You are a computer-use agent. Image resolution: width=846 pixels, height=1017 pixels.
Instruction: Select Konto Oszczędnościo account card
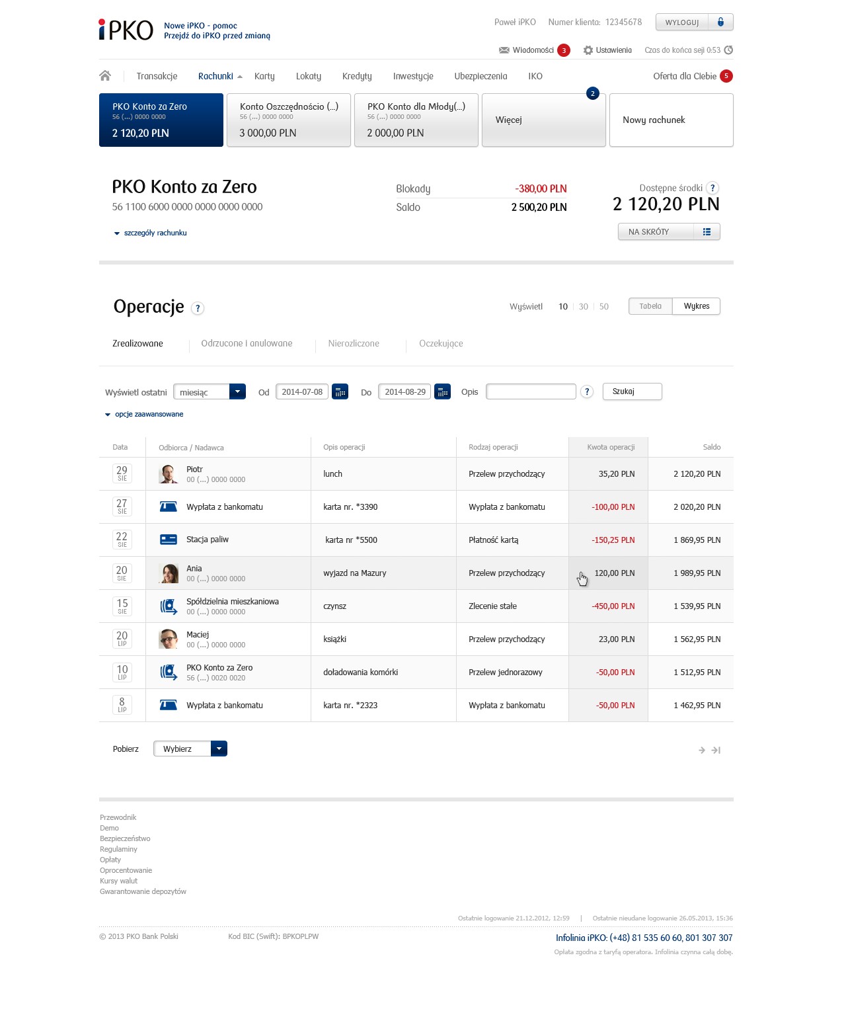pyautogui.click(x=288, y=120)
